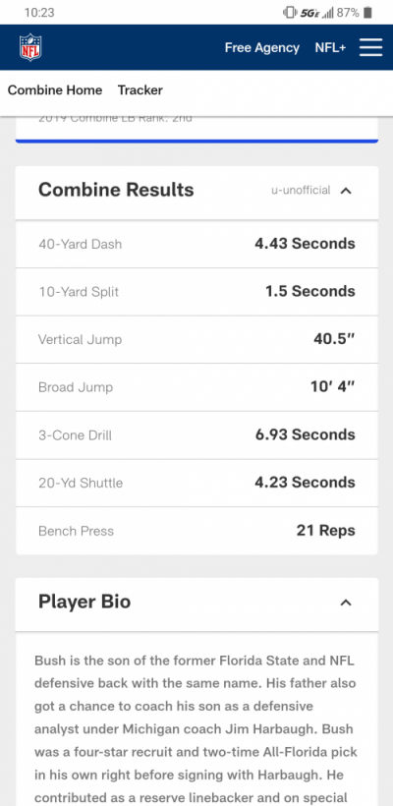393x806 pixels.
Task: Tap the vibrate mode status icon
Action: click(290, 13)
